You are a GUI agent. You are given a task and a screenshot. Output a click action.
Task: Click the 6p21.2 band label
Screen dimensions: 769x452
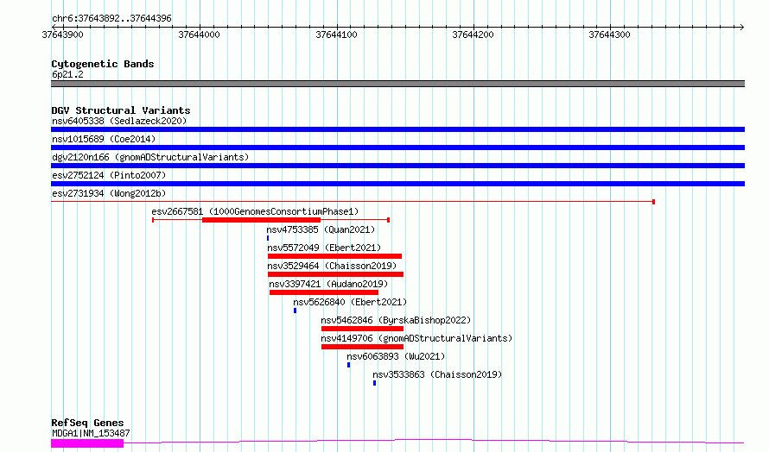pyautogui.click(x=67, y=74)
